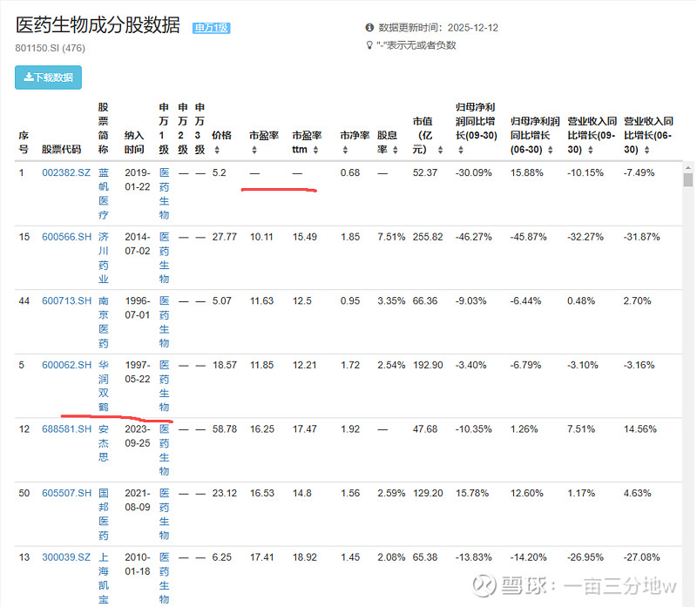Open stock code 600062.SH link
The height and width of the screenshot is (607, 697).
[67, 365]
